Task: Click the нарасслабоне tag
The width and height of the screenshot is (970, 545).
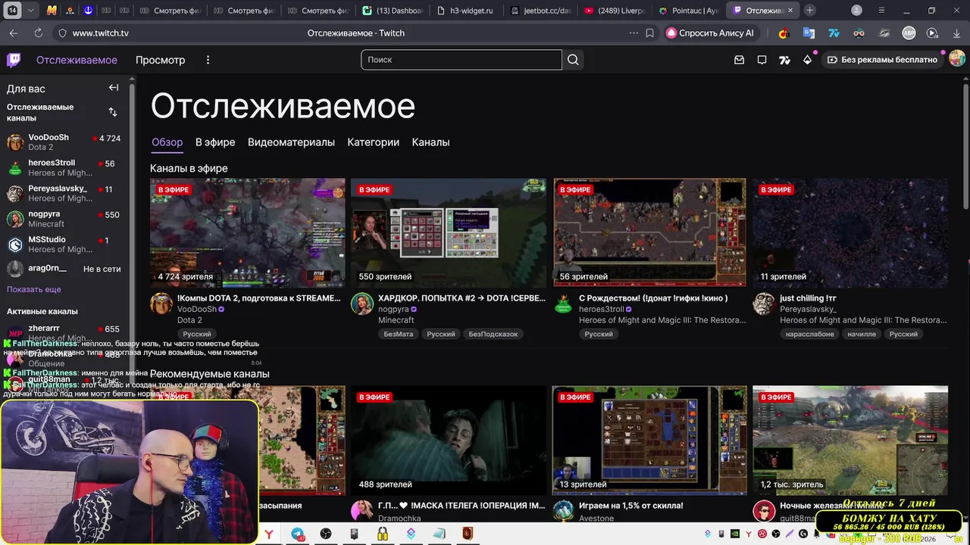Action: coord(809,334)
